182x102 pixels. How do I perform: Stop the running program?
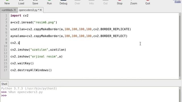click(x=119, y=3)
